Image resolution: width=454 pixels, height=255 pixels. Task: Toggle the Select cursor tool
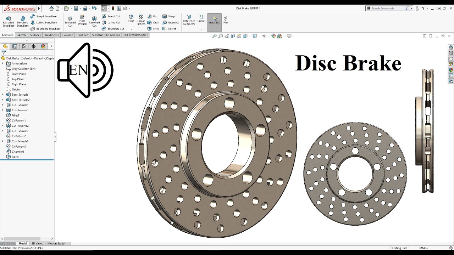104,8
